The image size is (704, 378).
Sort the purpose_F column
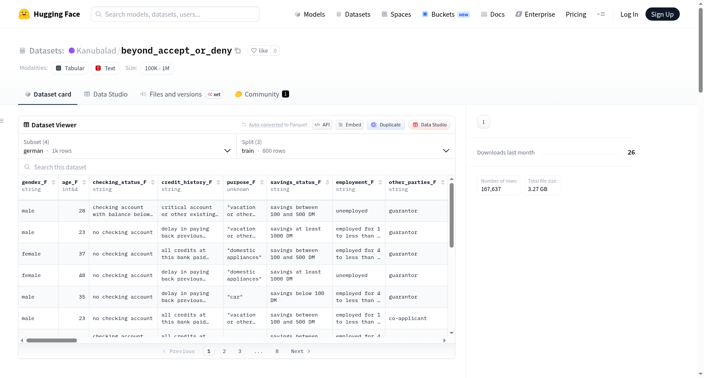pos(262,182)
